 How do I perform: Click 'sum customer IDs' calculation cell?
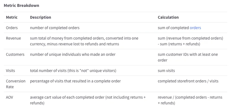point(188,57)
